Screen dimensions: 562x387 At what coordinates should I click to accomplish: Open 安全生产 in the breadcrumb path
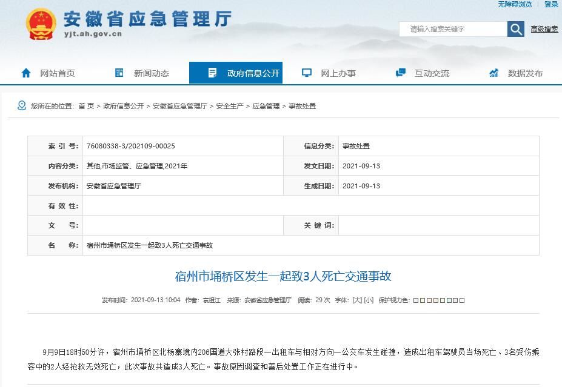(x=230, y=106)
